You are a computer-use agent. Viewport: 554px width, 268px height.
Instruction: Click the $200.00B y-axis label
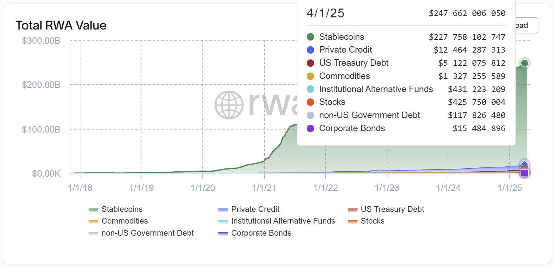[x=41, y=85]
